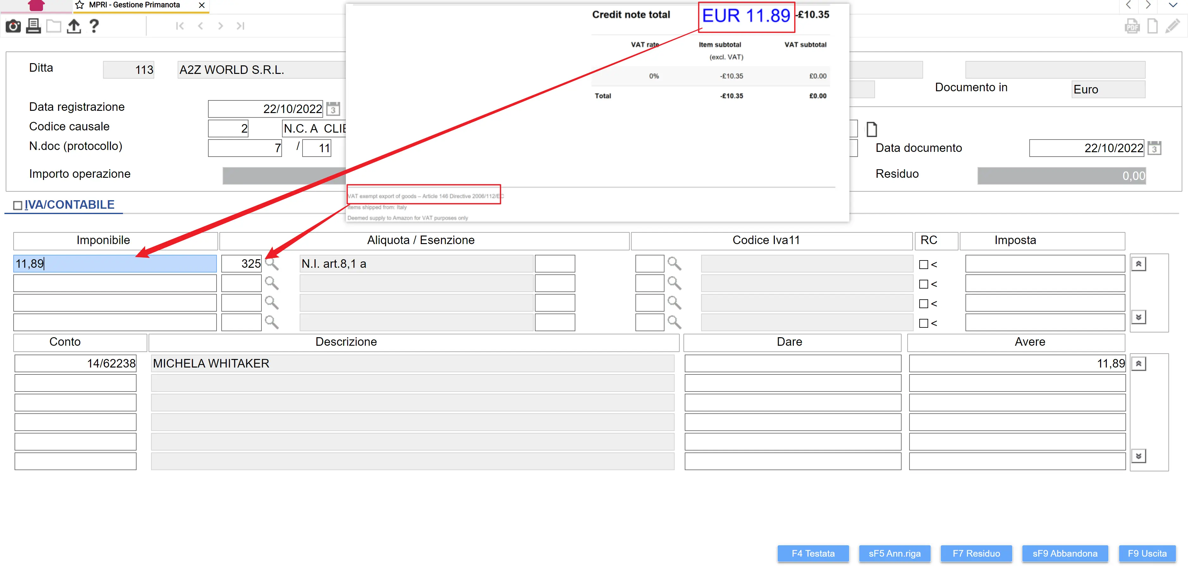Click the camera screenshot icon

13,26
